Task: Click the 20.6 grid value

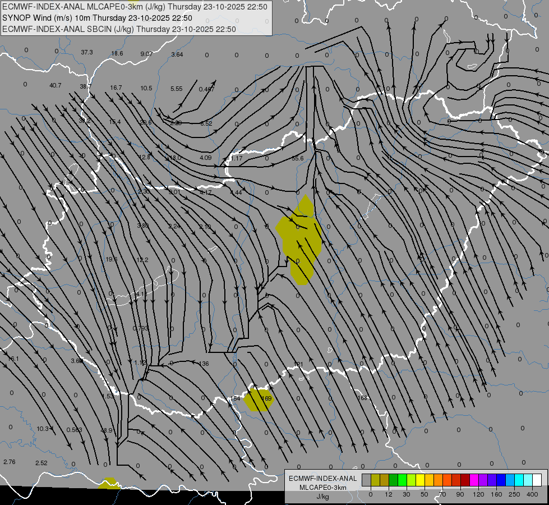Action: 146,122
